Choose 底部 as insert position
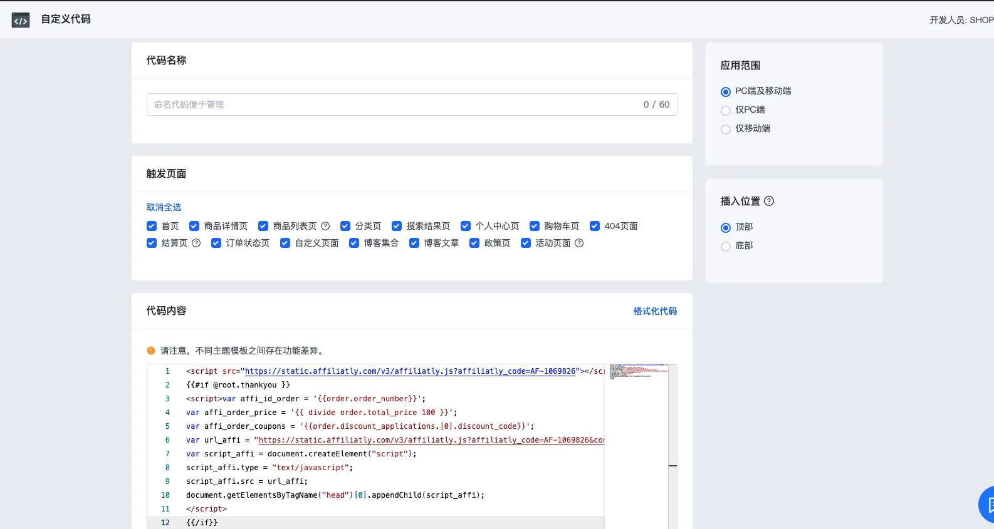Screen dimensions: 994x529 point(726,247)
